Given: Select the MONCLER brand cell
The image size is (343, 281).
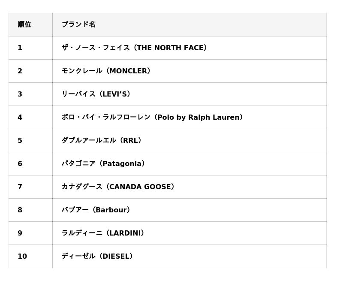Looking at the screenshot, I should coord(106,71).
